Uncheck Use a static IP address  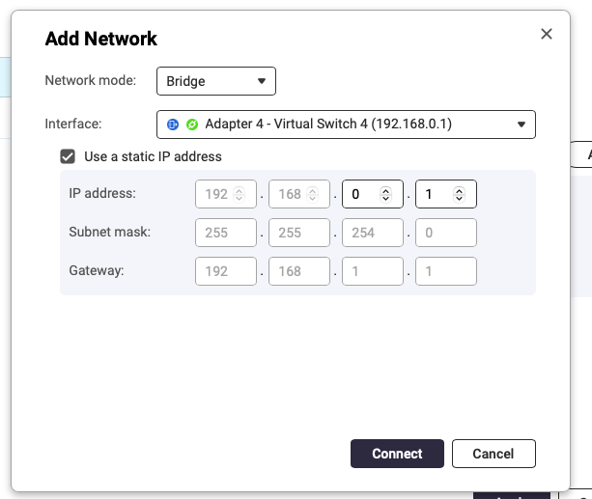pos(68,156)
